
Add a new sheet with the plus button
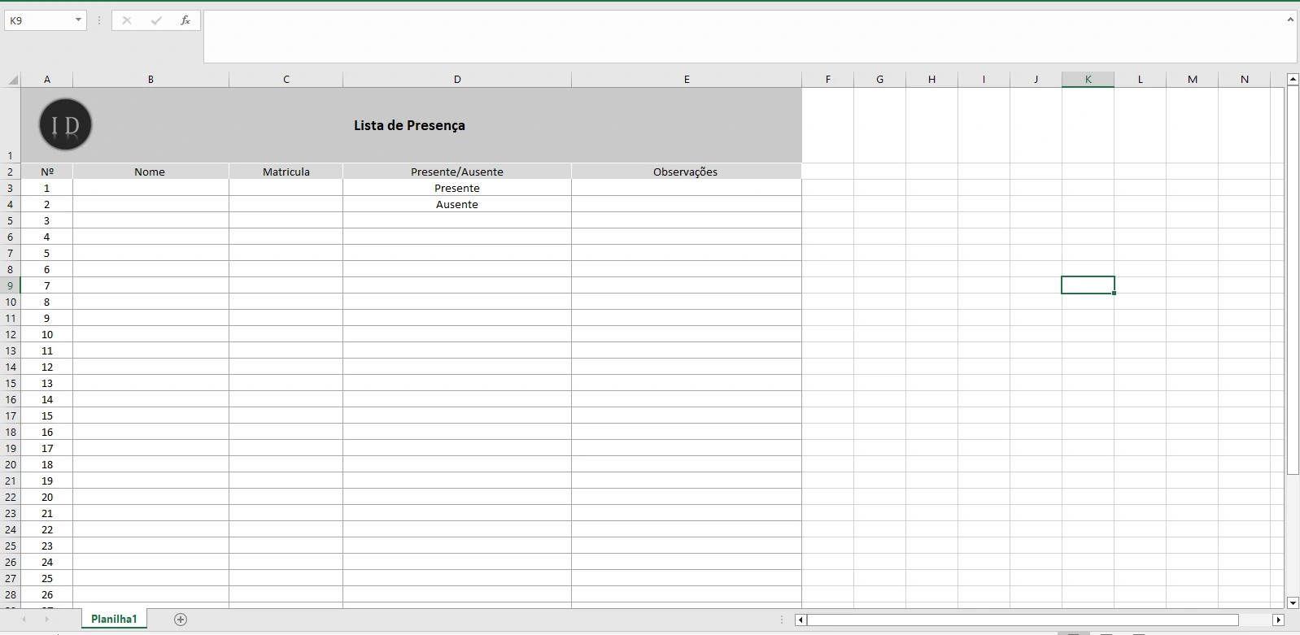181,620
